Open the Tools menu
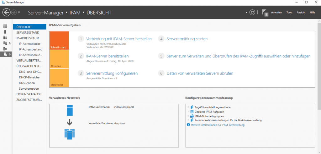This screenshot has height=154, width=321. tap(289, 12)
